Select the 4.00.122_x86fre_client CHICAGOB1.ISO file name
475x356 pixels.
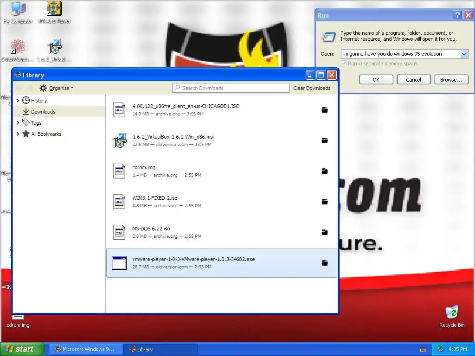pyautogui.click(x=186, y=106)
